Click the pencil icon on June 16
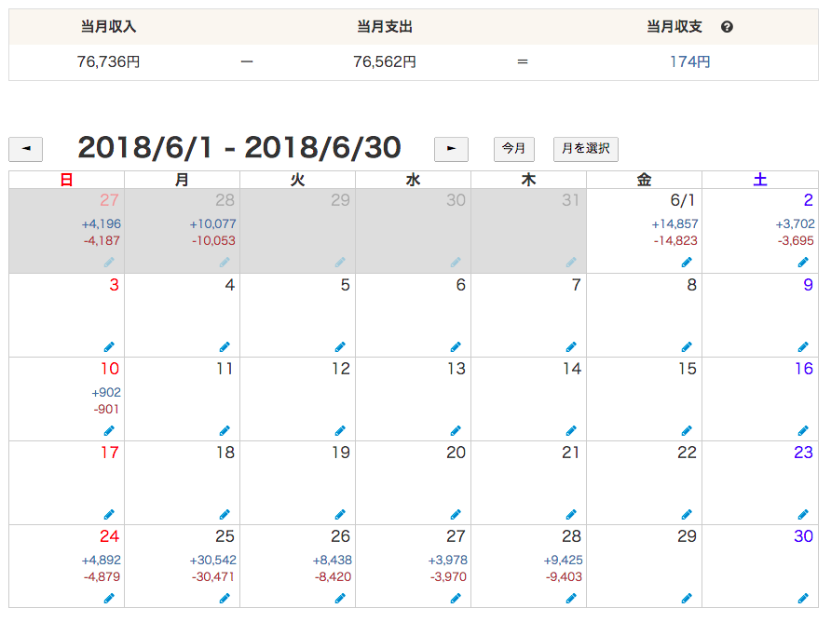The height and width of the screenshot is (622, 831). pyautogui.click(x=802, y=430)
